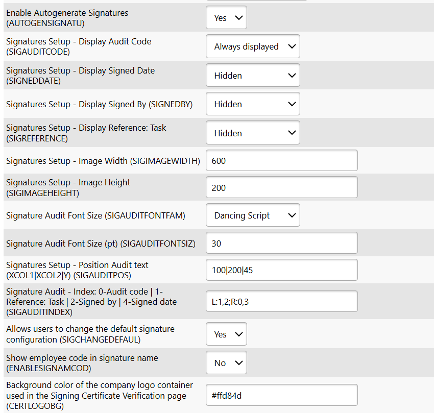434x413 pixels.
Task: Click the Signature Audit Index input field
Action: [281, 302]
